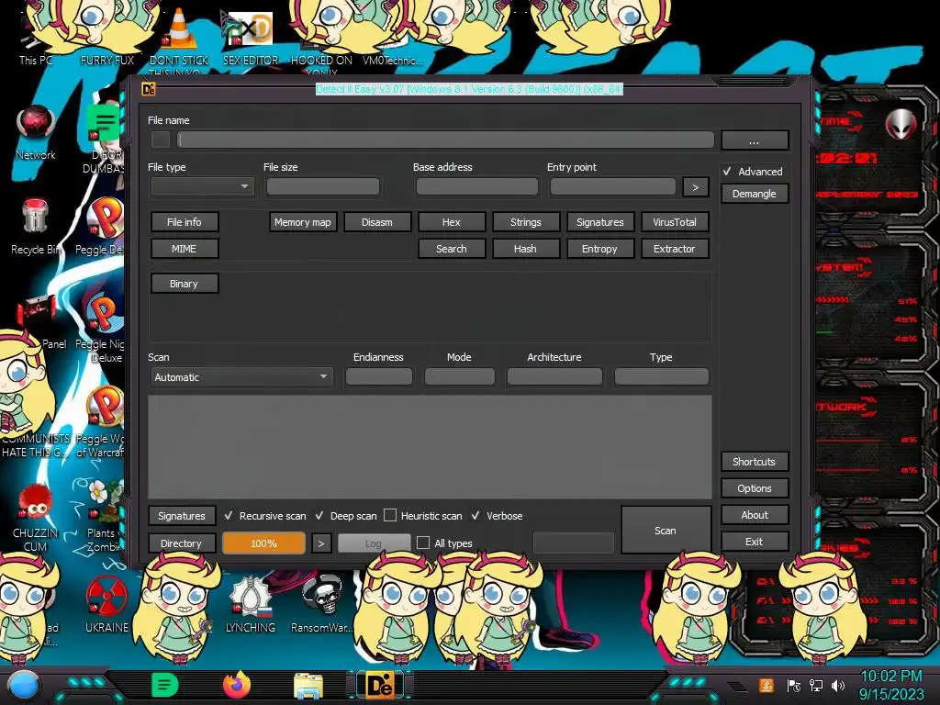Open File Explorer from the taskbar
Image resolution: width=940 pixels, height=705 pixels.
coord(308,685)
